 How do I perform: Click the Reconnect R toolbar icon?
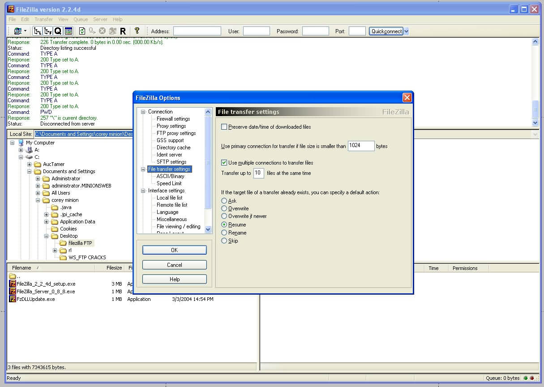point(123,31)
